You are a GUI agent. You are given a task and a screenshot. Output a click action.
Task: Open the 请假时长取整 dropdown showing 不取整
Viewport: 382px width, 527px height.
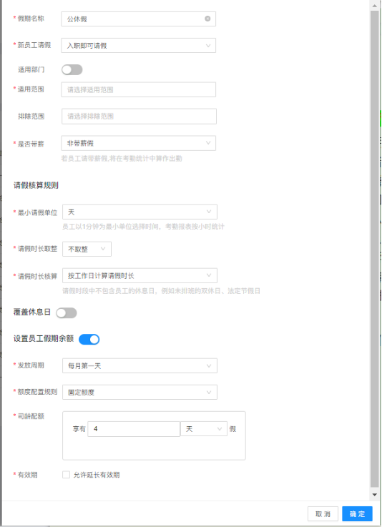tap(87, 249)
